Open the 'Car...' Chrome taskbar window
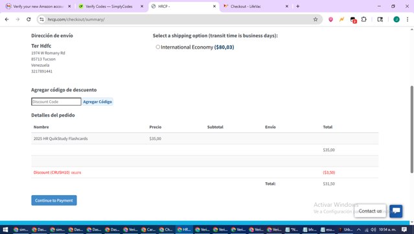Viewport: 414px width, 234px height. click(148, 229)
